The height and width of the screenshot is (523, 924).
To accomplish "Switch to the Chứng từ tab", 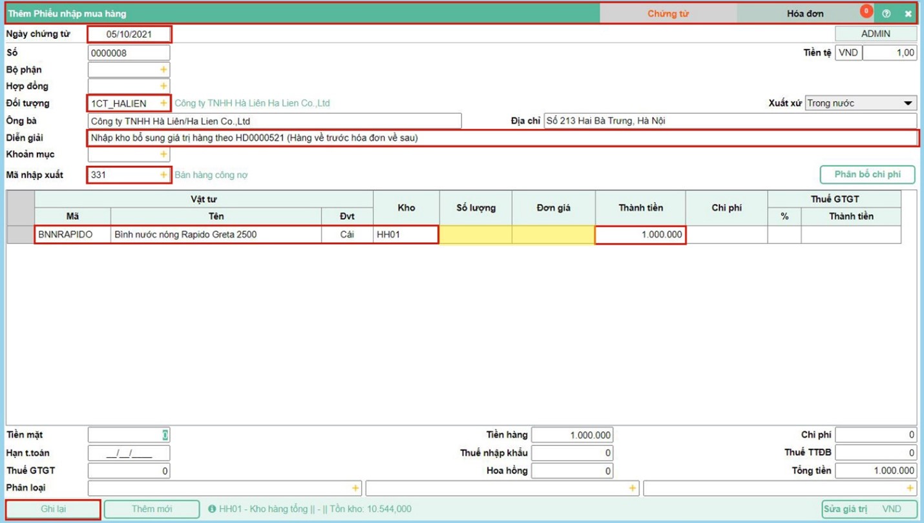I will tap(668, 14).
